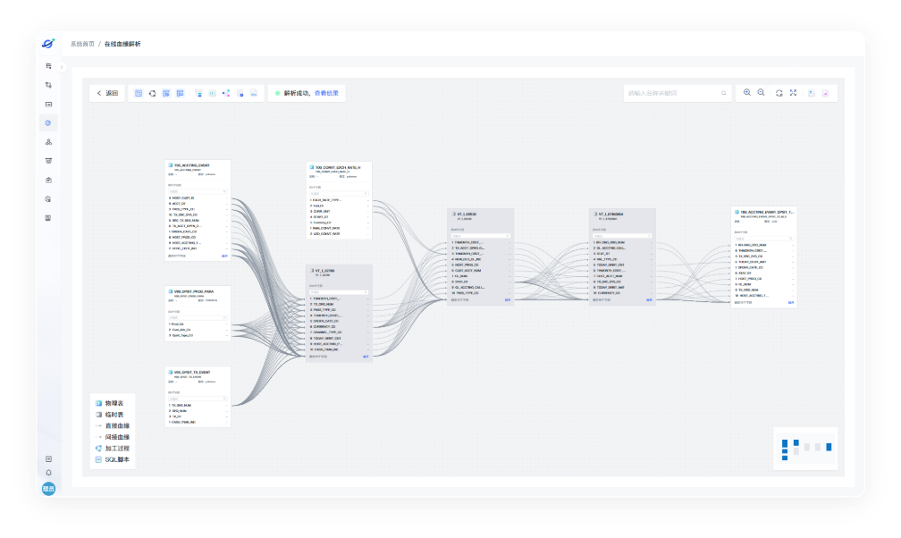Viewport: 901px width, 538px height.
Task: Click the pale image-export icon in left toolbar
Action: coord(254,93)
